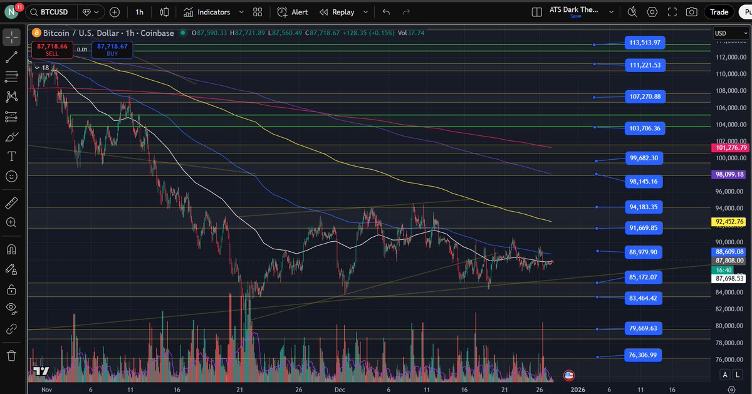Click the pink 101,276.79 moving average tag
752x394 pixels.
731,148
